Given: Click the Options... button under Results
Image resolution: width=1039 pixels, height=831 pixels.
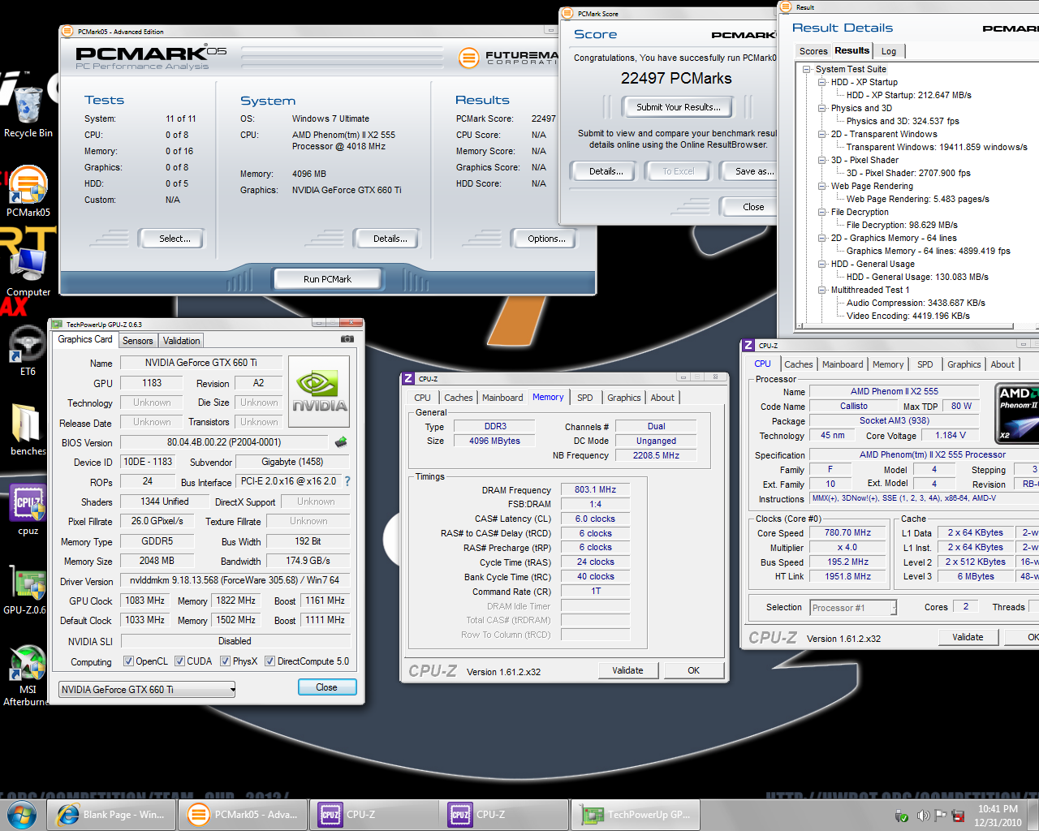Looking at the screenshot, I should (x=546, y=239).
